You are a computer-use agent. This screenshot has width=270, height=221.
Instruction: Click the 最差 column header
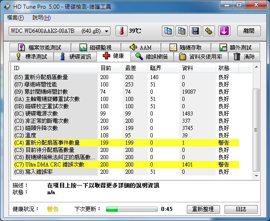(135, 68)
